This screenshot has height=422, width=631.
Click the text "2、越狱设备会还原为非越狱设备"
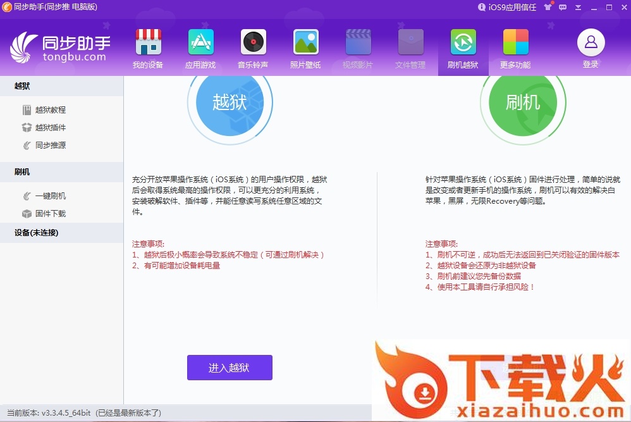481,266
